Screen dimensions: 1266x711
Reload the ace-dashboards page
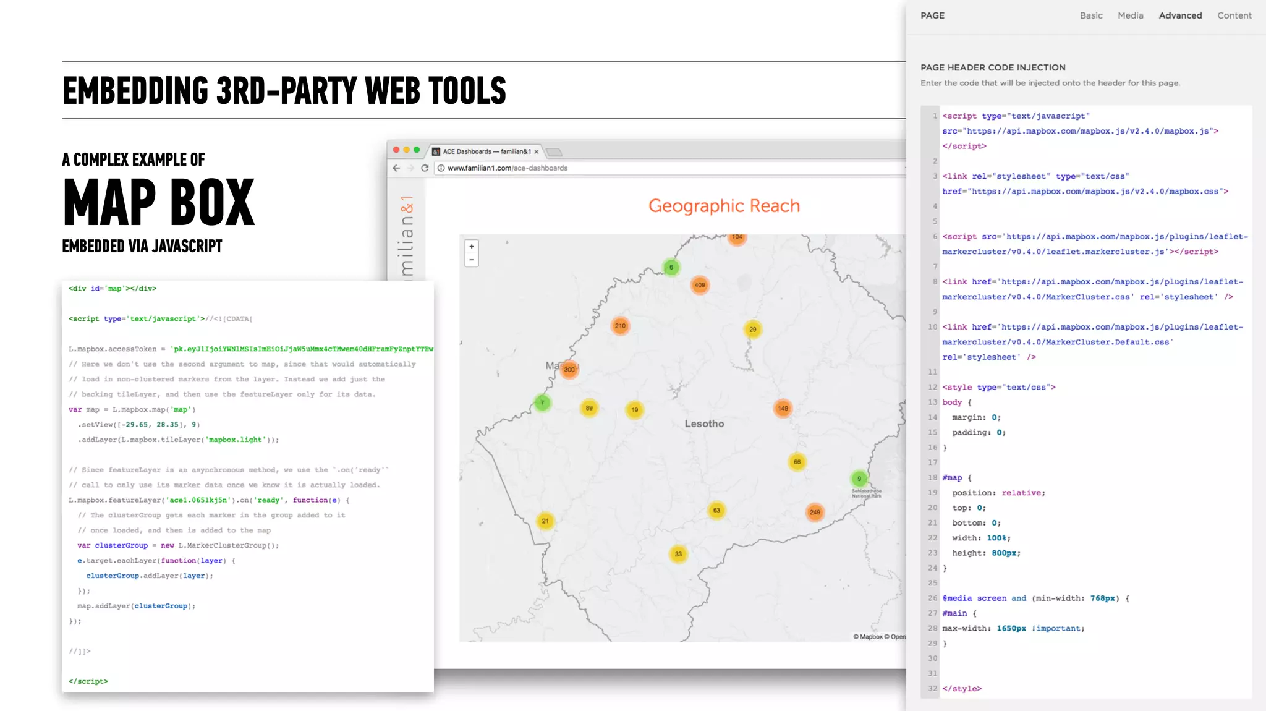click(x=425, y=168)
